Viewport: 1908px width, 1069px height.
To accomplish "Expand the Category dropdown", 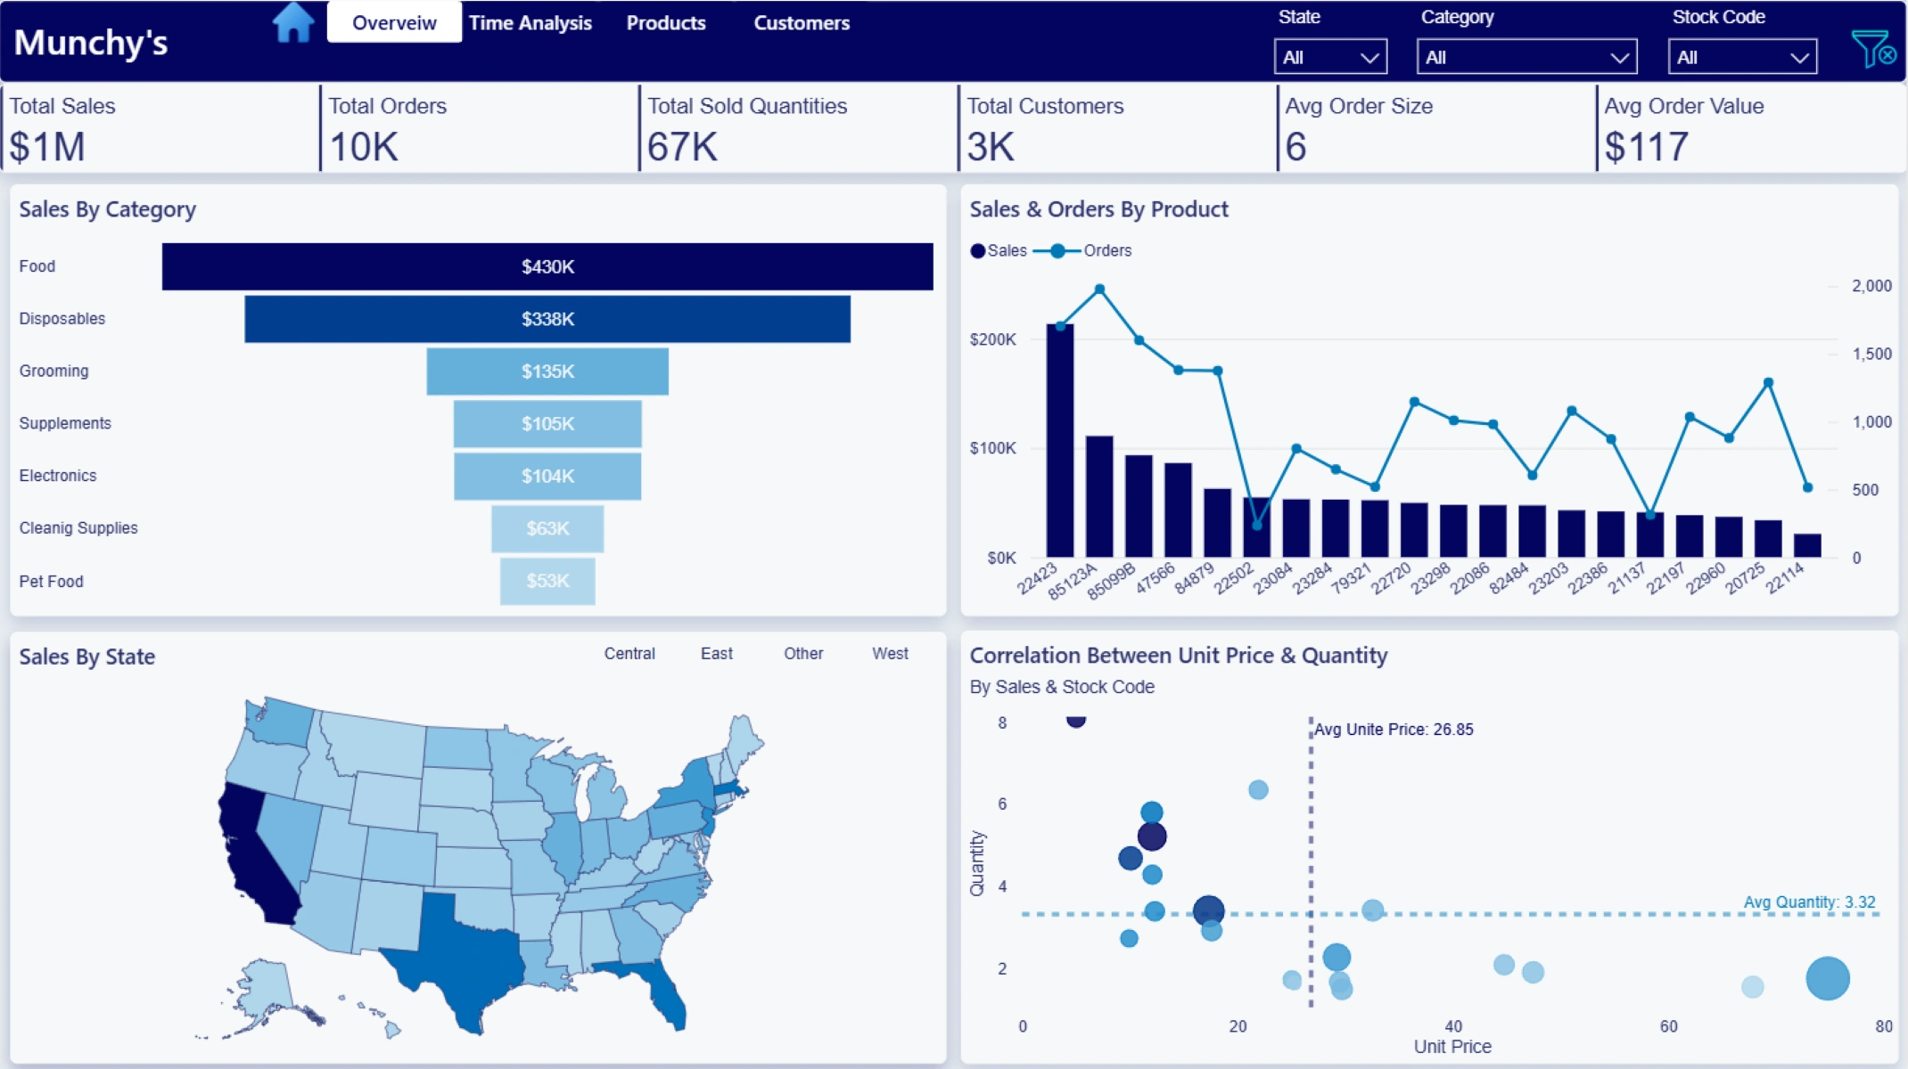I will [1526, 58].
